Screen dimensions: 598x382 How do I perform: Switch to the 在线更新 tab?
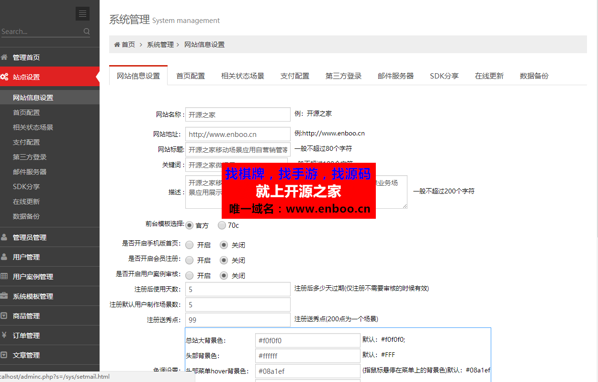[489, 76]
